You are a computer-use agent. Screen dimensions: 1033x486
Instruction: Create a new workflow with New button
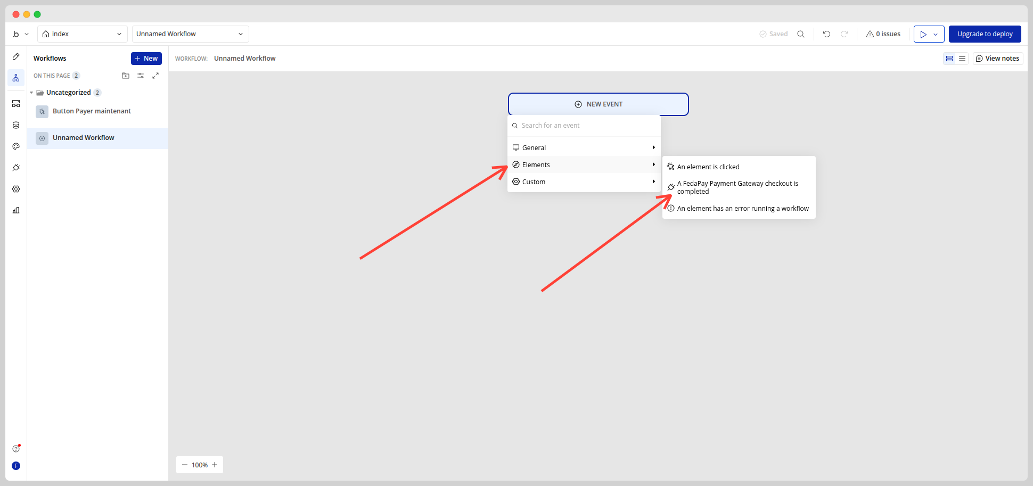point(146,59)
